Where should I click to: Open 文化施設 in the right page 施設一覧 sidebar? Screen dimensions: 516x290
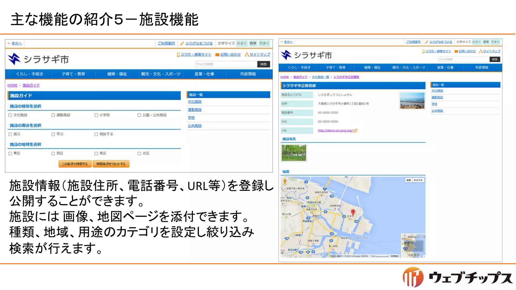tap(437, 91)
